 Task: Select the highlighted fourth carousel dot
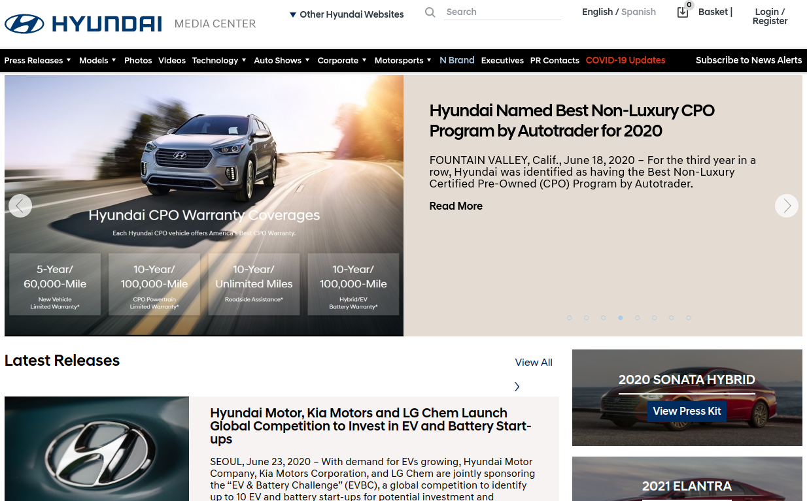(621, 318)
